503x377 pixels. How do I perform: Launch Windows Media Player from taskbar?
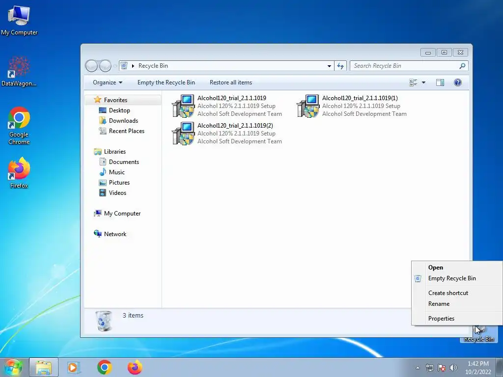point(74,367)
